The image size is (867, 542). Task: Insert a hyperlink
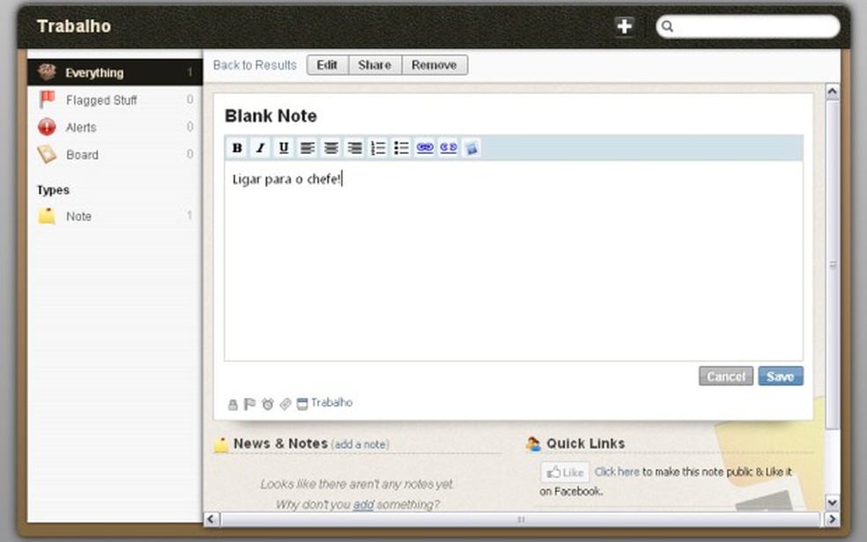click(425, 148)
